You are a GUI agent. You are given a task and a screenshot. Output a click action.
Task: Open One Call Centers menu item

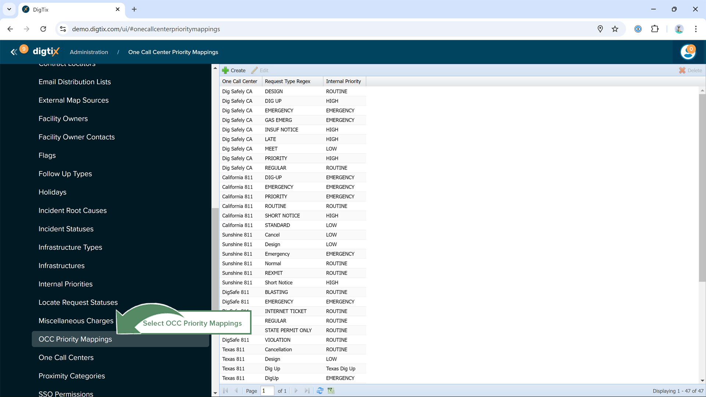pos(66,357)
